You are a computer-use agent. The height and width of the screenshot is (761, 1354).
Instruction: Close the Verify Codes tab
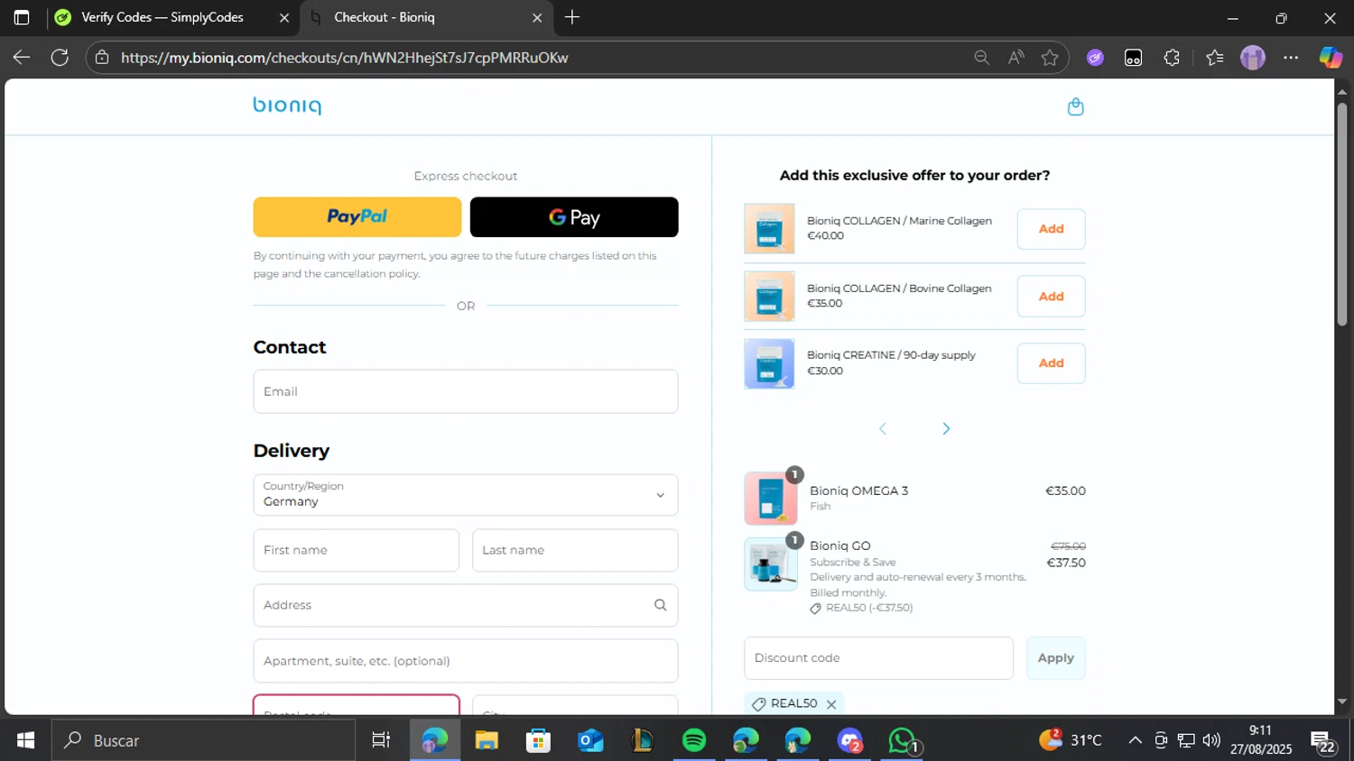(284, 17)
